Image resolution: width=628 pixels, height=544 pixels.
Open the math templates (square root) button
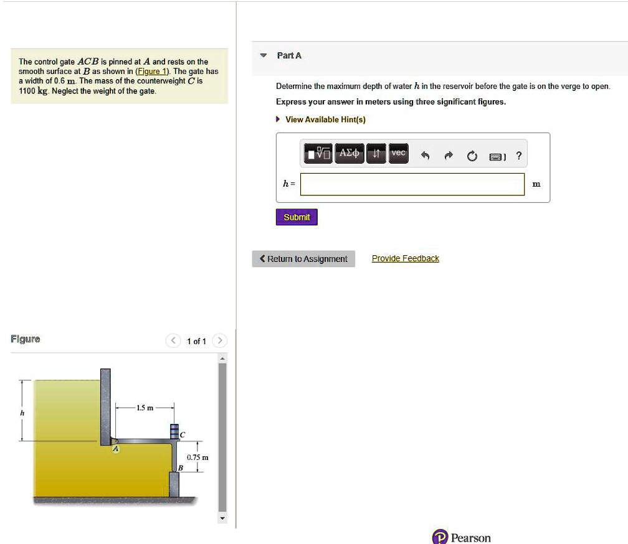coord(318,153)
